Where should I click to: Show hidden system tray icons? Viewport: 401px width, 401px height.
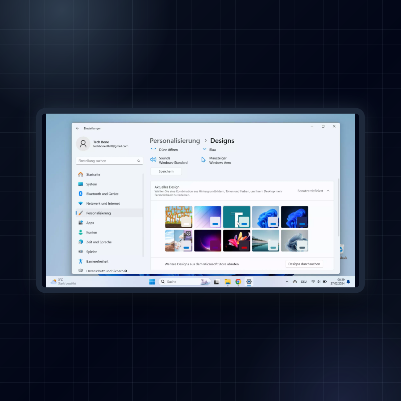tap(287, 282)
